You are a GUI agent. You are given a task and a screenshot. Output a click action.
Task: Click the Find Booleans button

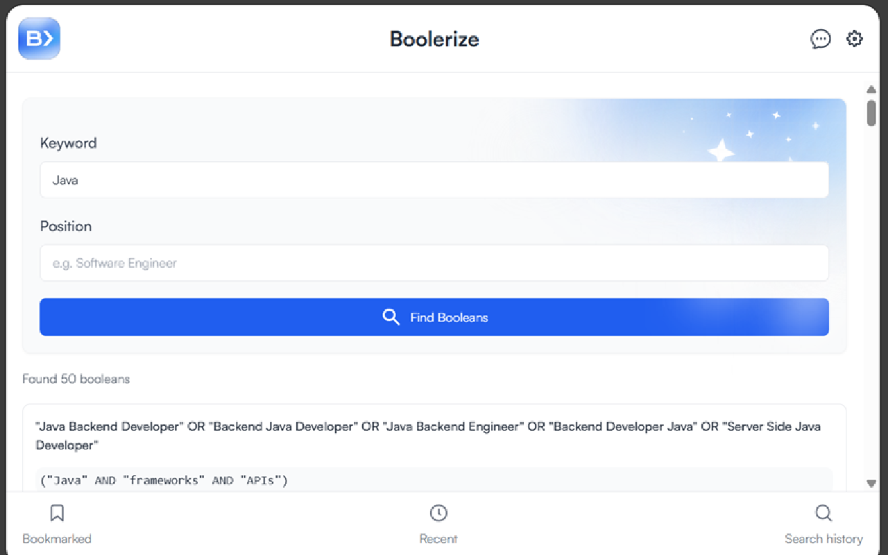(434, 317)
